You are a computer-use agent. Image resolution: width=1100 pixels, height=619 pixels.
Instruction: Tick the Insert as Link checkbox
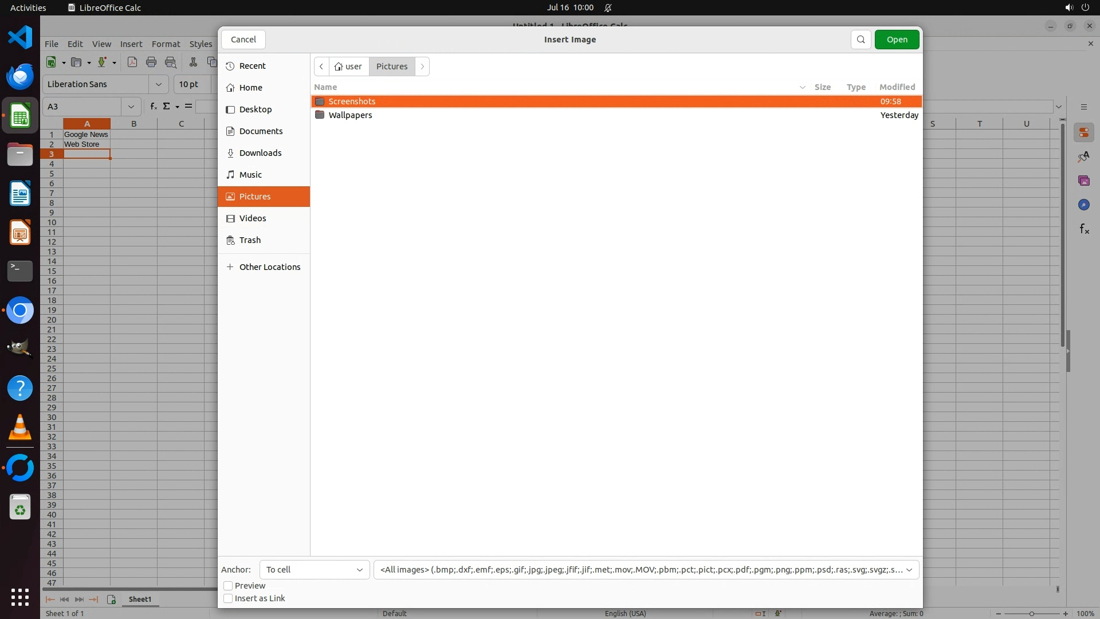[x=228, y=598]
